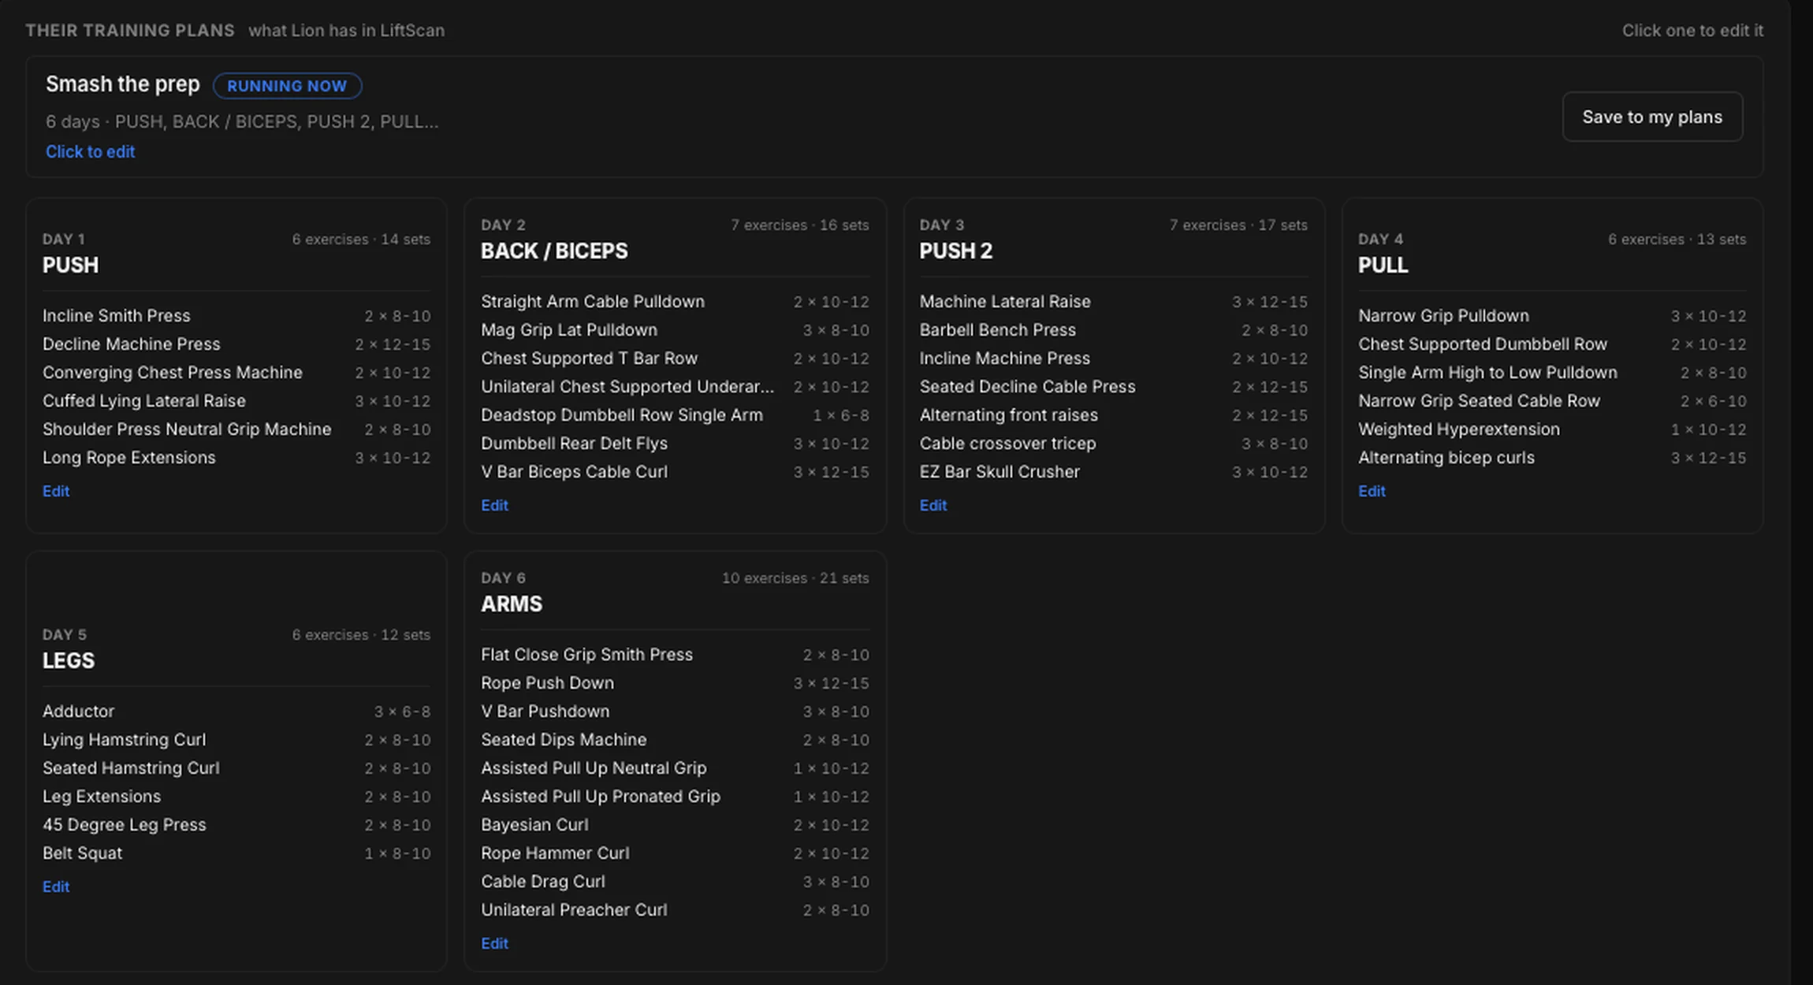Edit the Day 2 BACK / BICEPS workout
Screen dimensions: 1813x985
click(494, 505)
